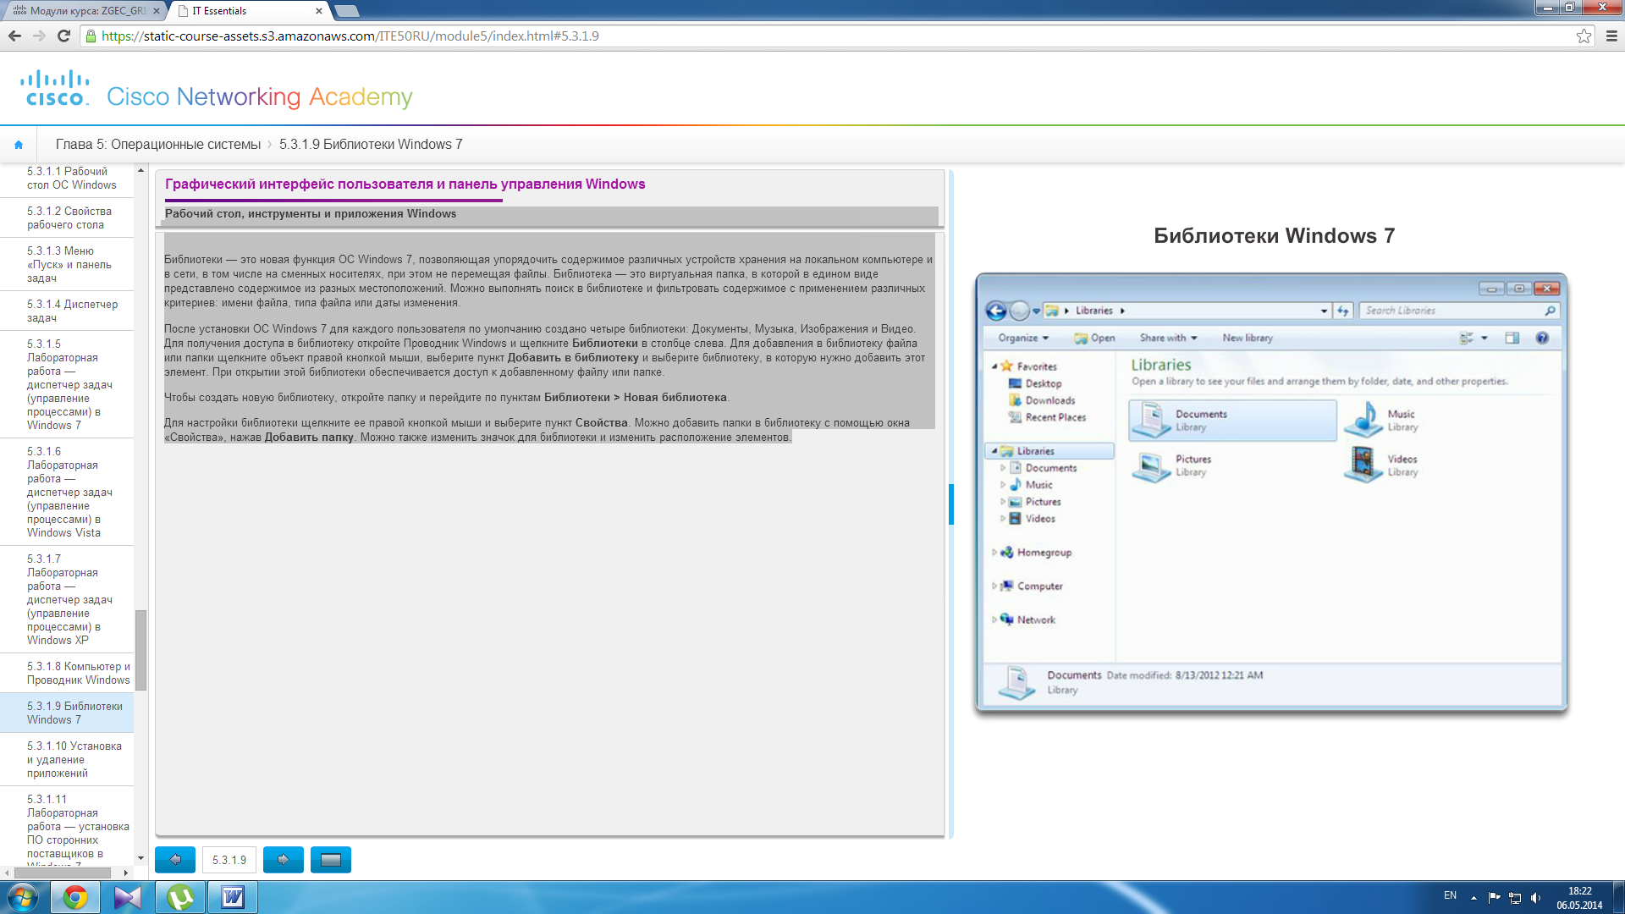Click the network tray icon
This screenshot has width=1625, height=914.
(x=1515, y=898)
